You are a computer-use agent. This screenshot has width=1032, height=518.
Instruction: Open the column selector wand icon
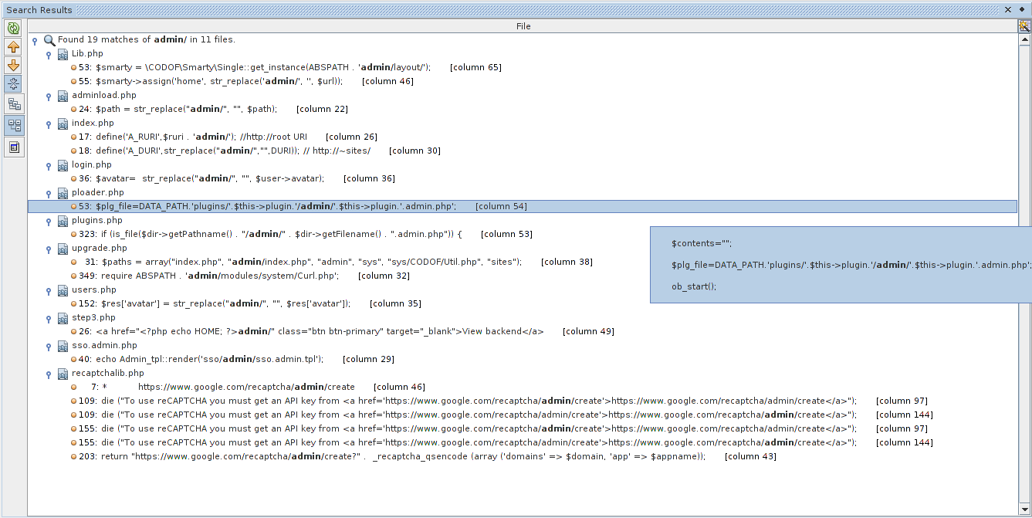(x=1024, y=26)
